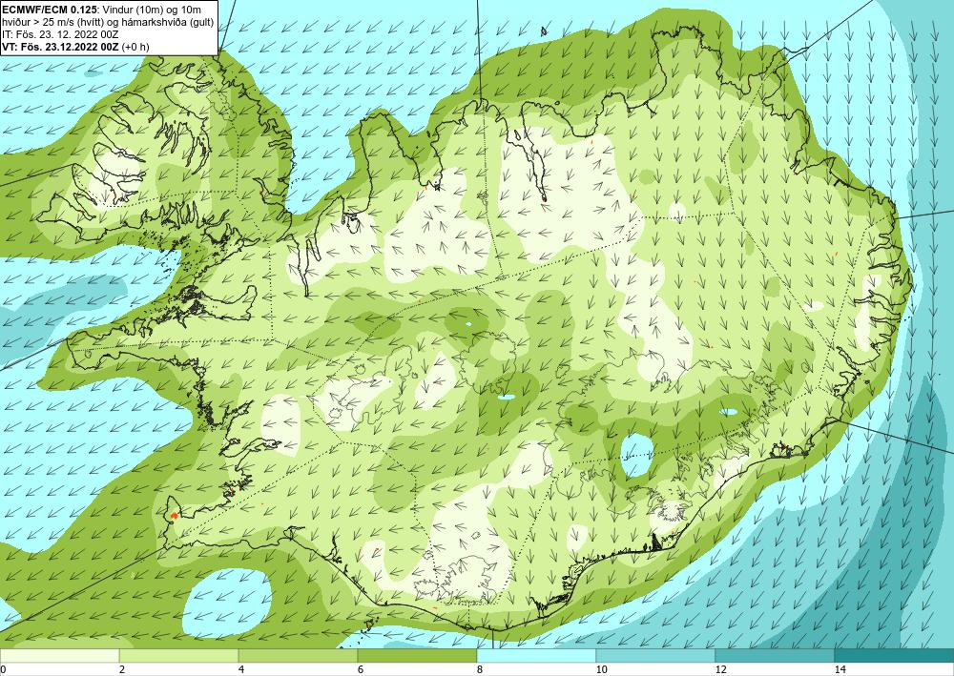Click the legend scale label "12"
954x676 pixels.
(720, 669)
